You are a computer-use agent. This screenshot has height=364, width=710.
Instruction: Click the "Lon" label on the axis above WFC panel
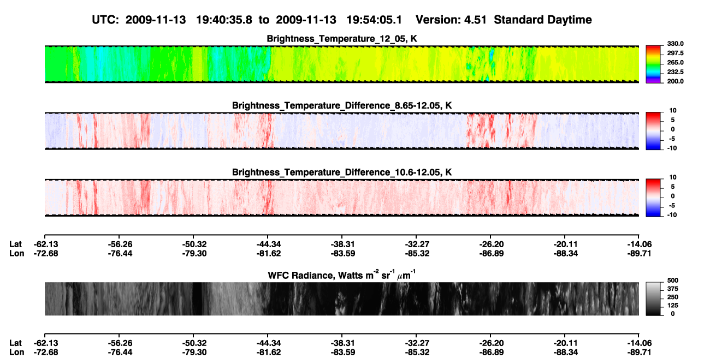click(x=17, y=253)
